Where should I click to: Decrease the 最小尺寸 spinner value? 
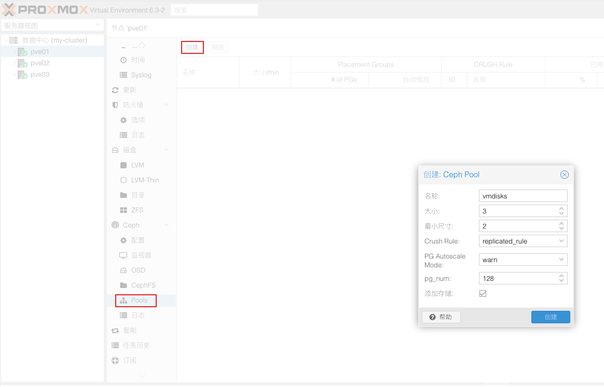point(561,228)
